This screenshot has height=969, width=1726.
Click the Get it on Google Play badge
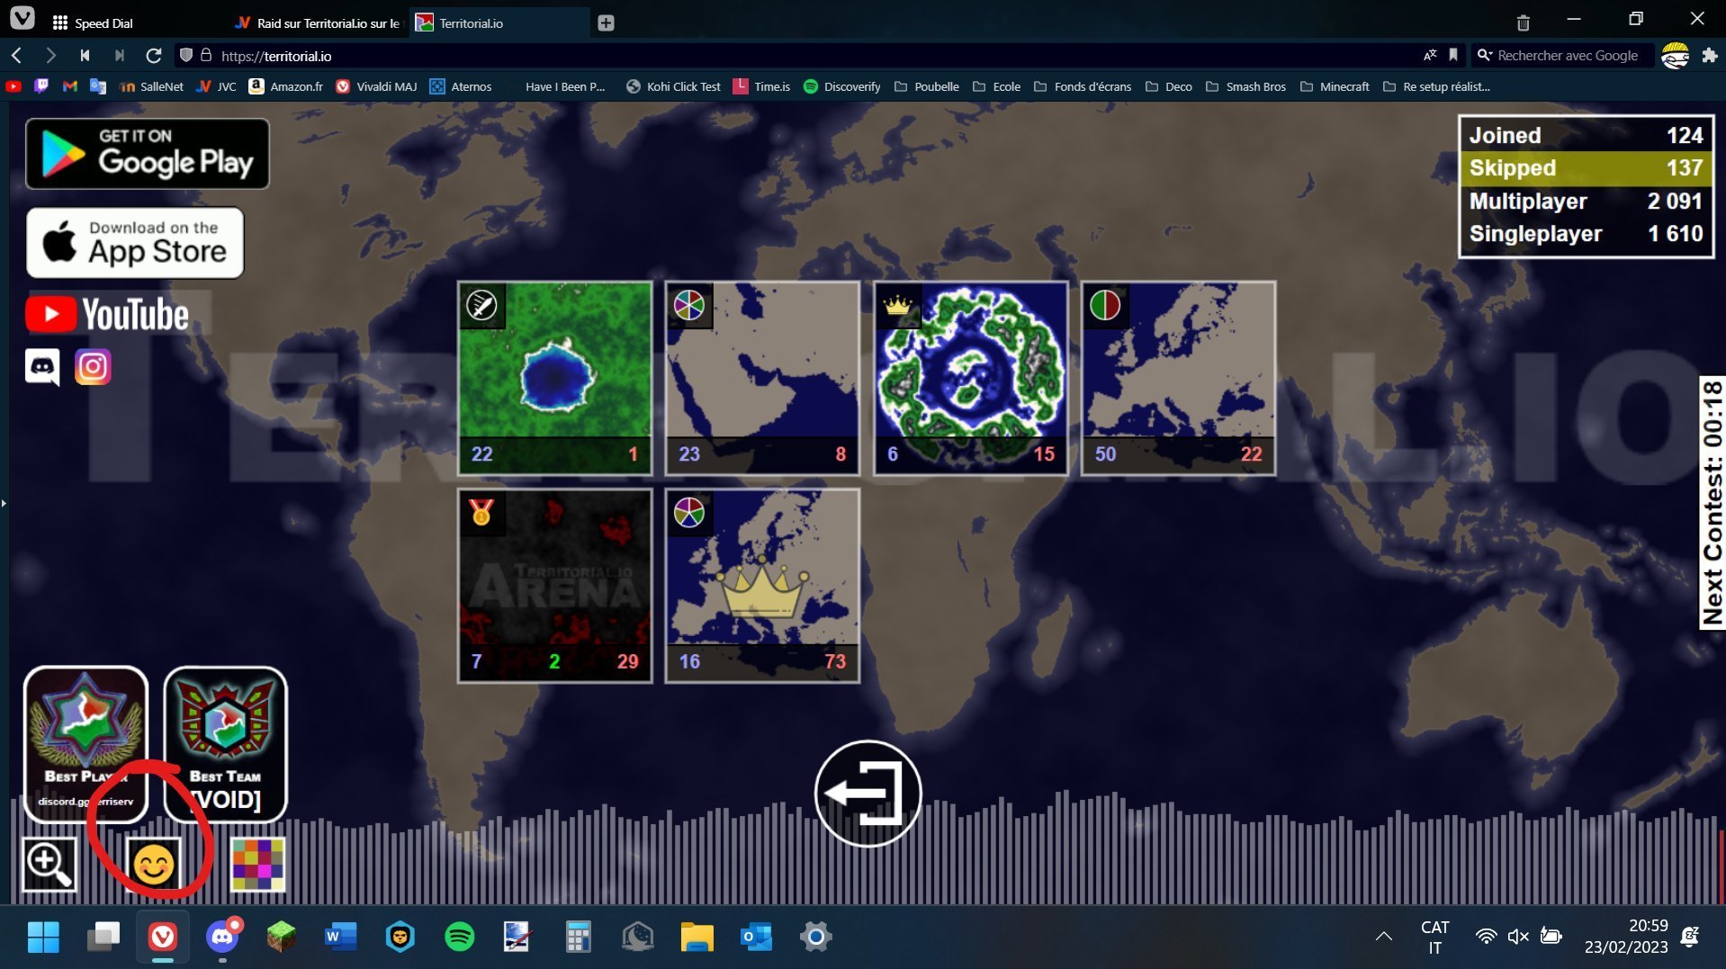point(148,154)
